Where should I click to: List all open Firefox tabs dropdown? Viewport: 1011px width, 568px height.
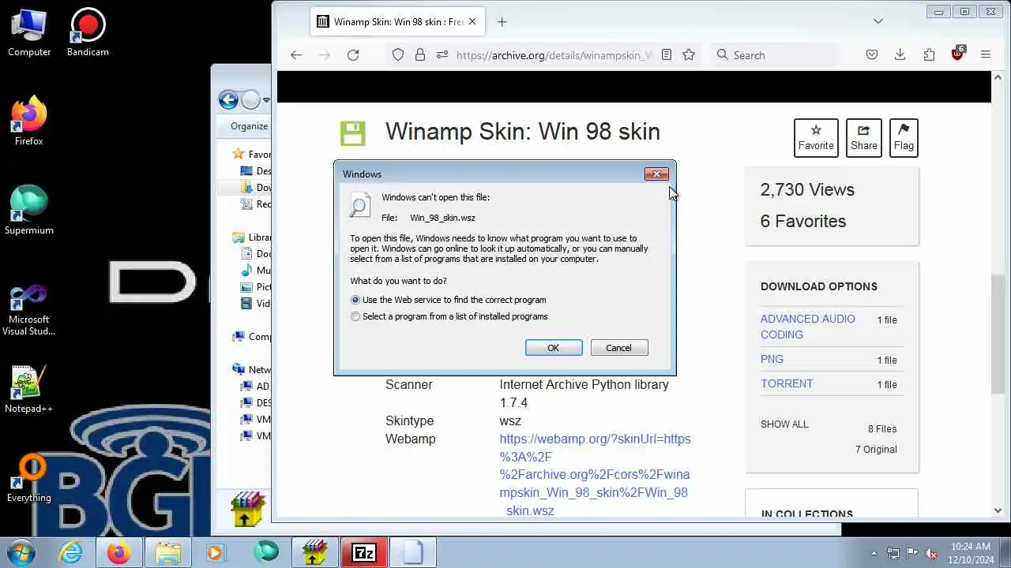pos(878,21)
